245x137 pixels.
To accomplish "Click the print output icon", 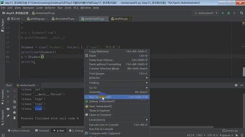I will click(x=15, y=113).
